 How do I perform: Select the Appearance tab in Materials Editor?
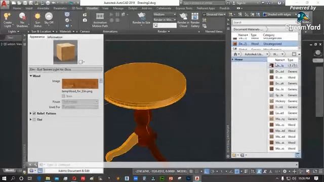tap(37, 37)
